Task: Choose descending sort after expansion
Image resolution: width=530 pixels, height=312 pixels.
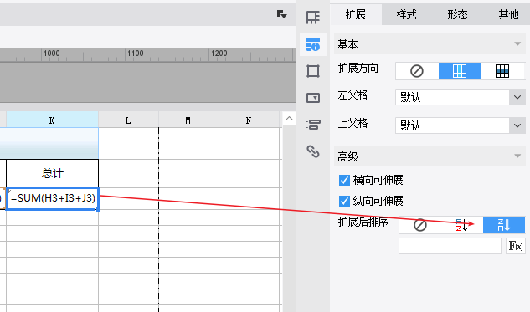Action: tap(504, 225)
